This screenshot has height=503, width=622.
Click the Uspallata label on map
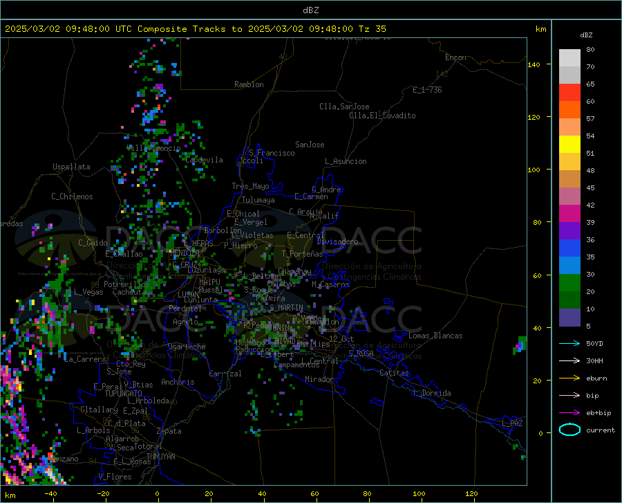[x=71, y=167]
